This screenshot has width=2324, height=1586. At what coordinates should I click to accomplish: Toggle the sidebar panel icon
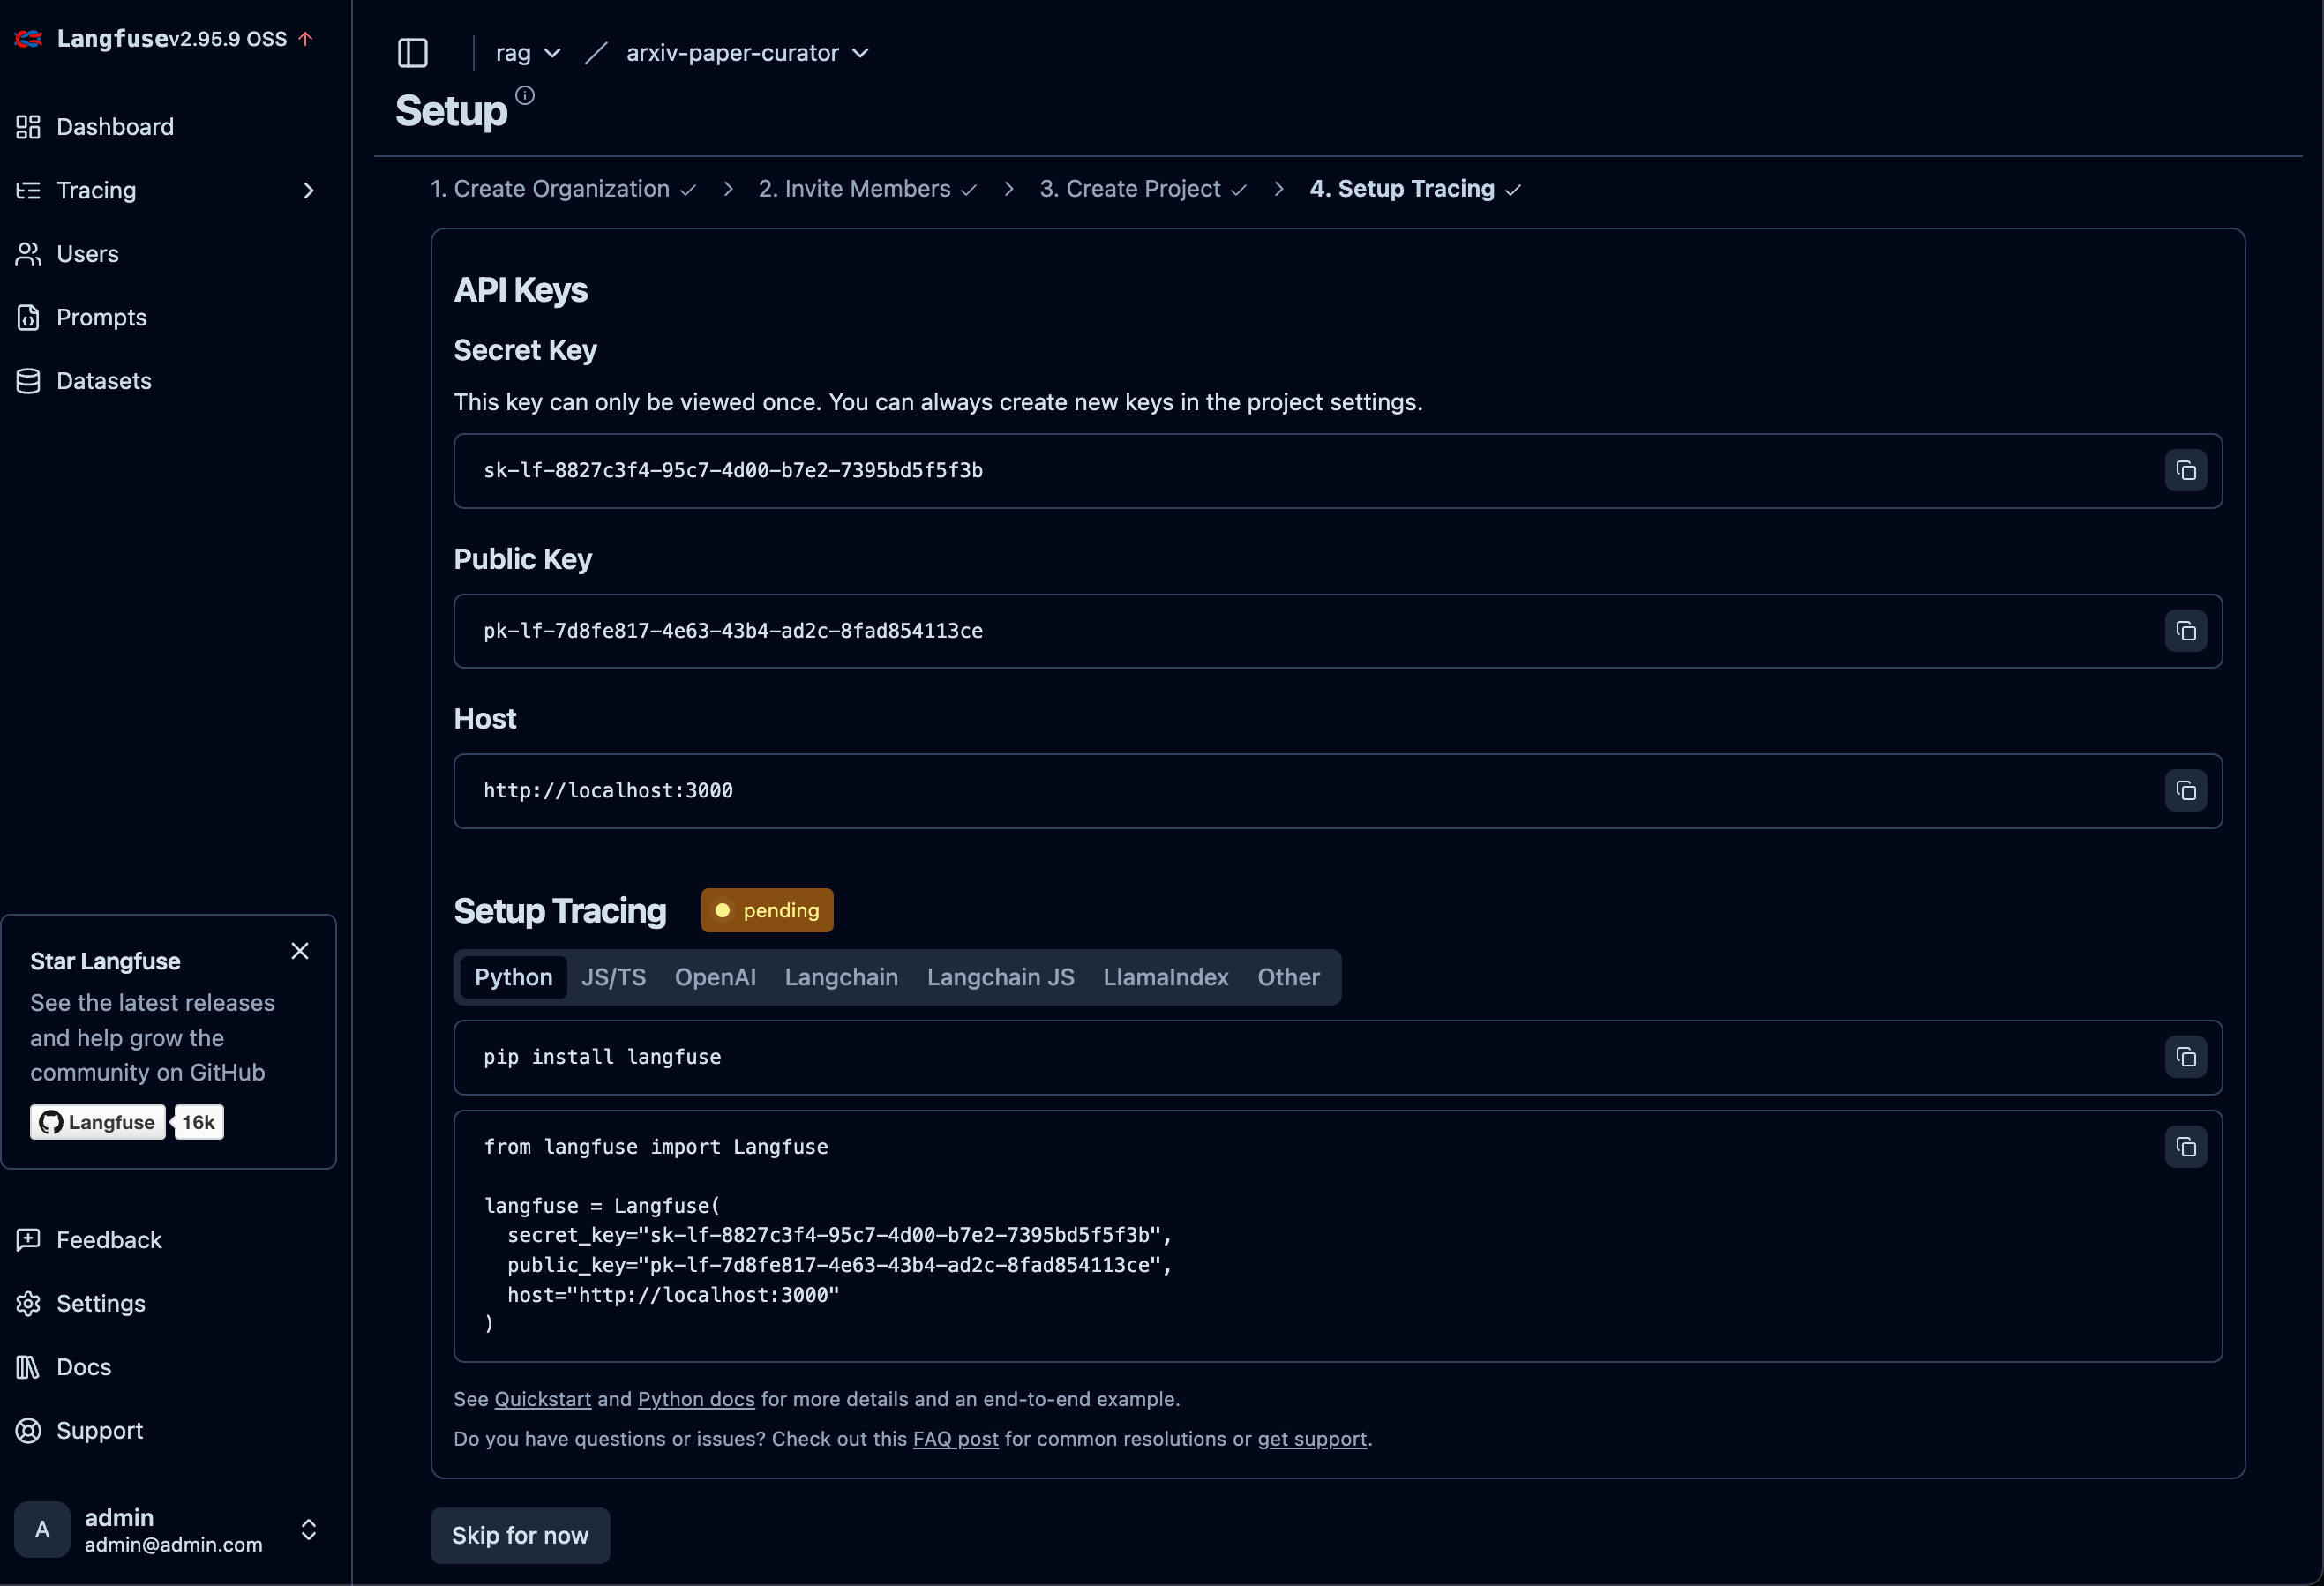[x=412, y=53]
